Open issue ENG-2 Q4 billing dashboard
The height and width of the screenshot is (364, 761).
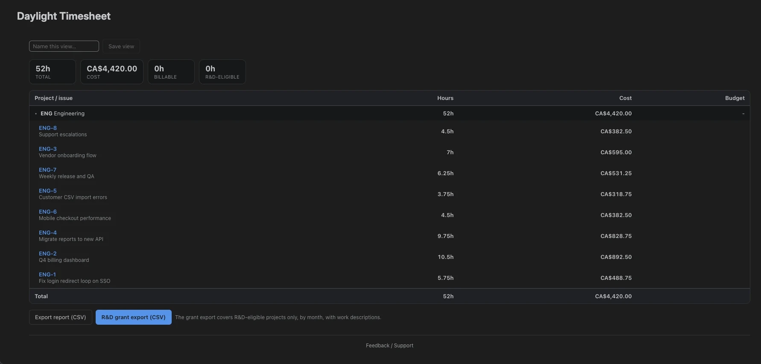(x=48, y=253)
